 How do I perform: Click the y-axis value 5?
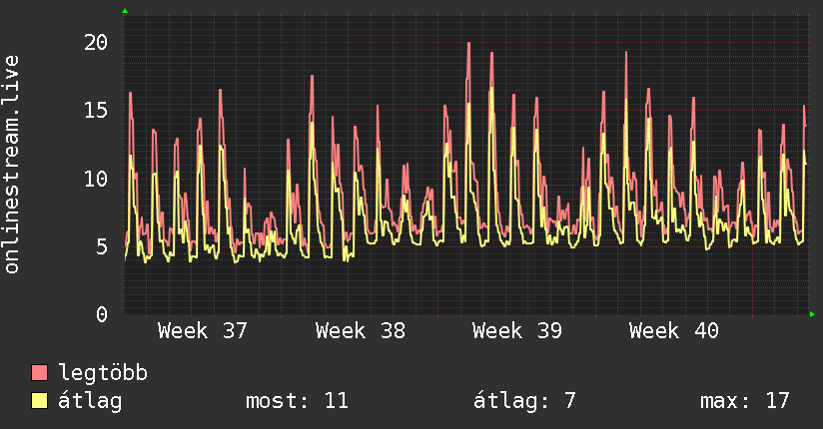(x=102, y=247)
